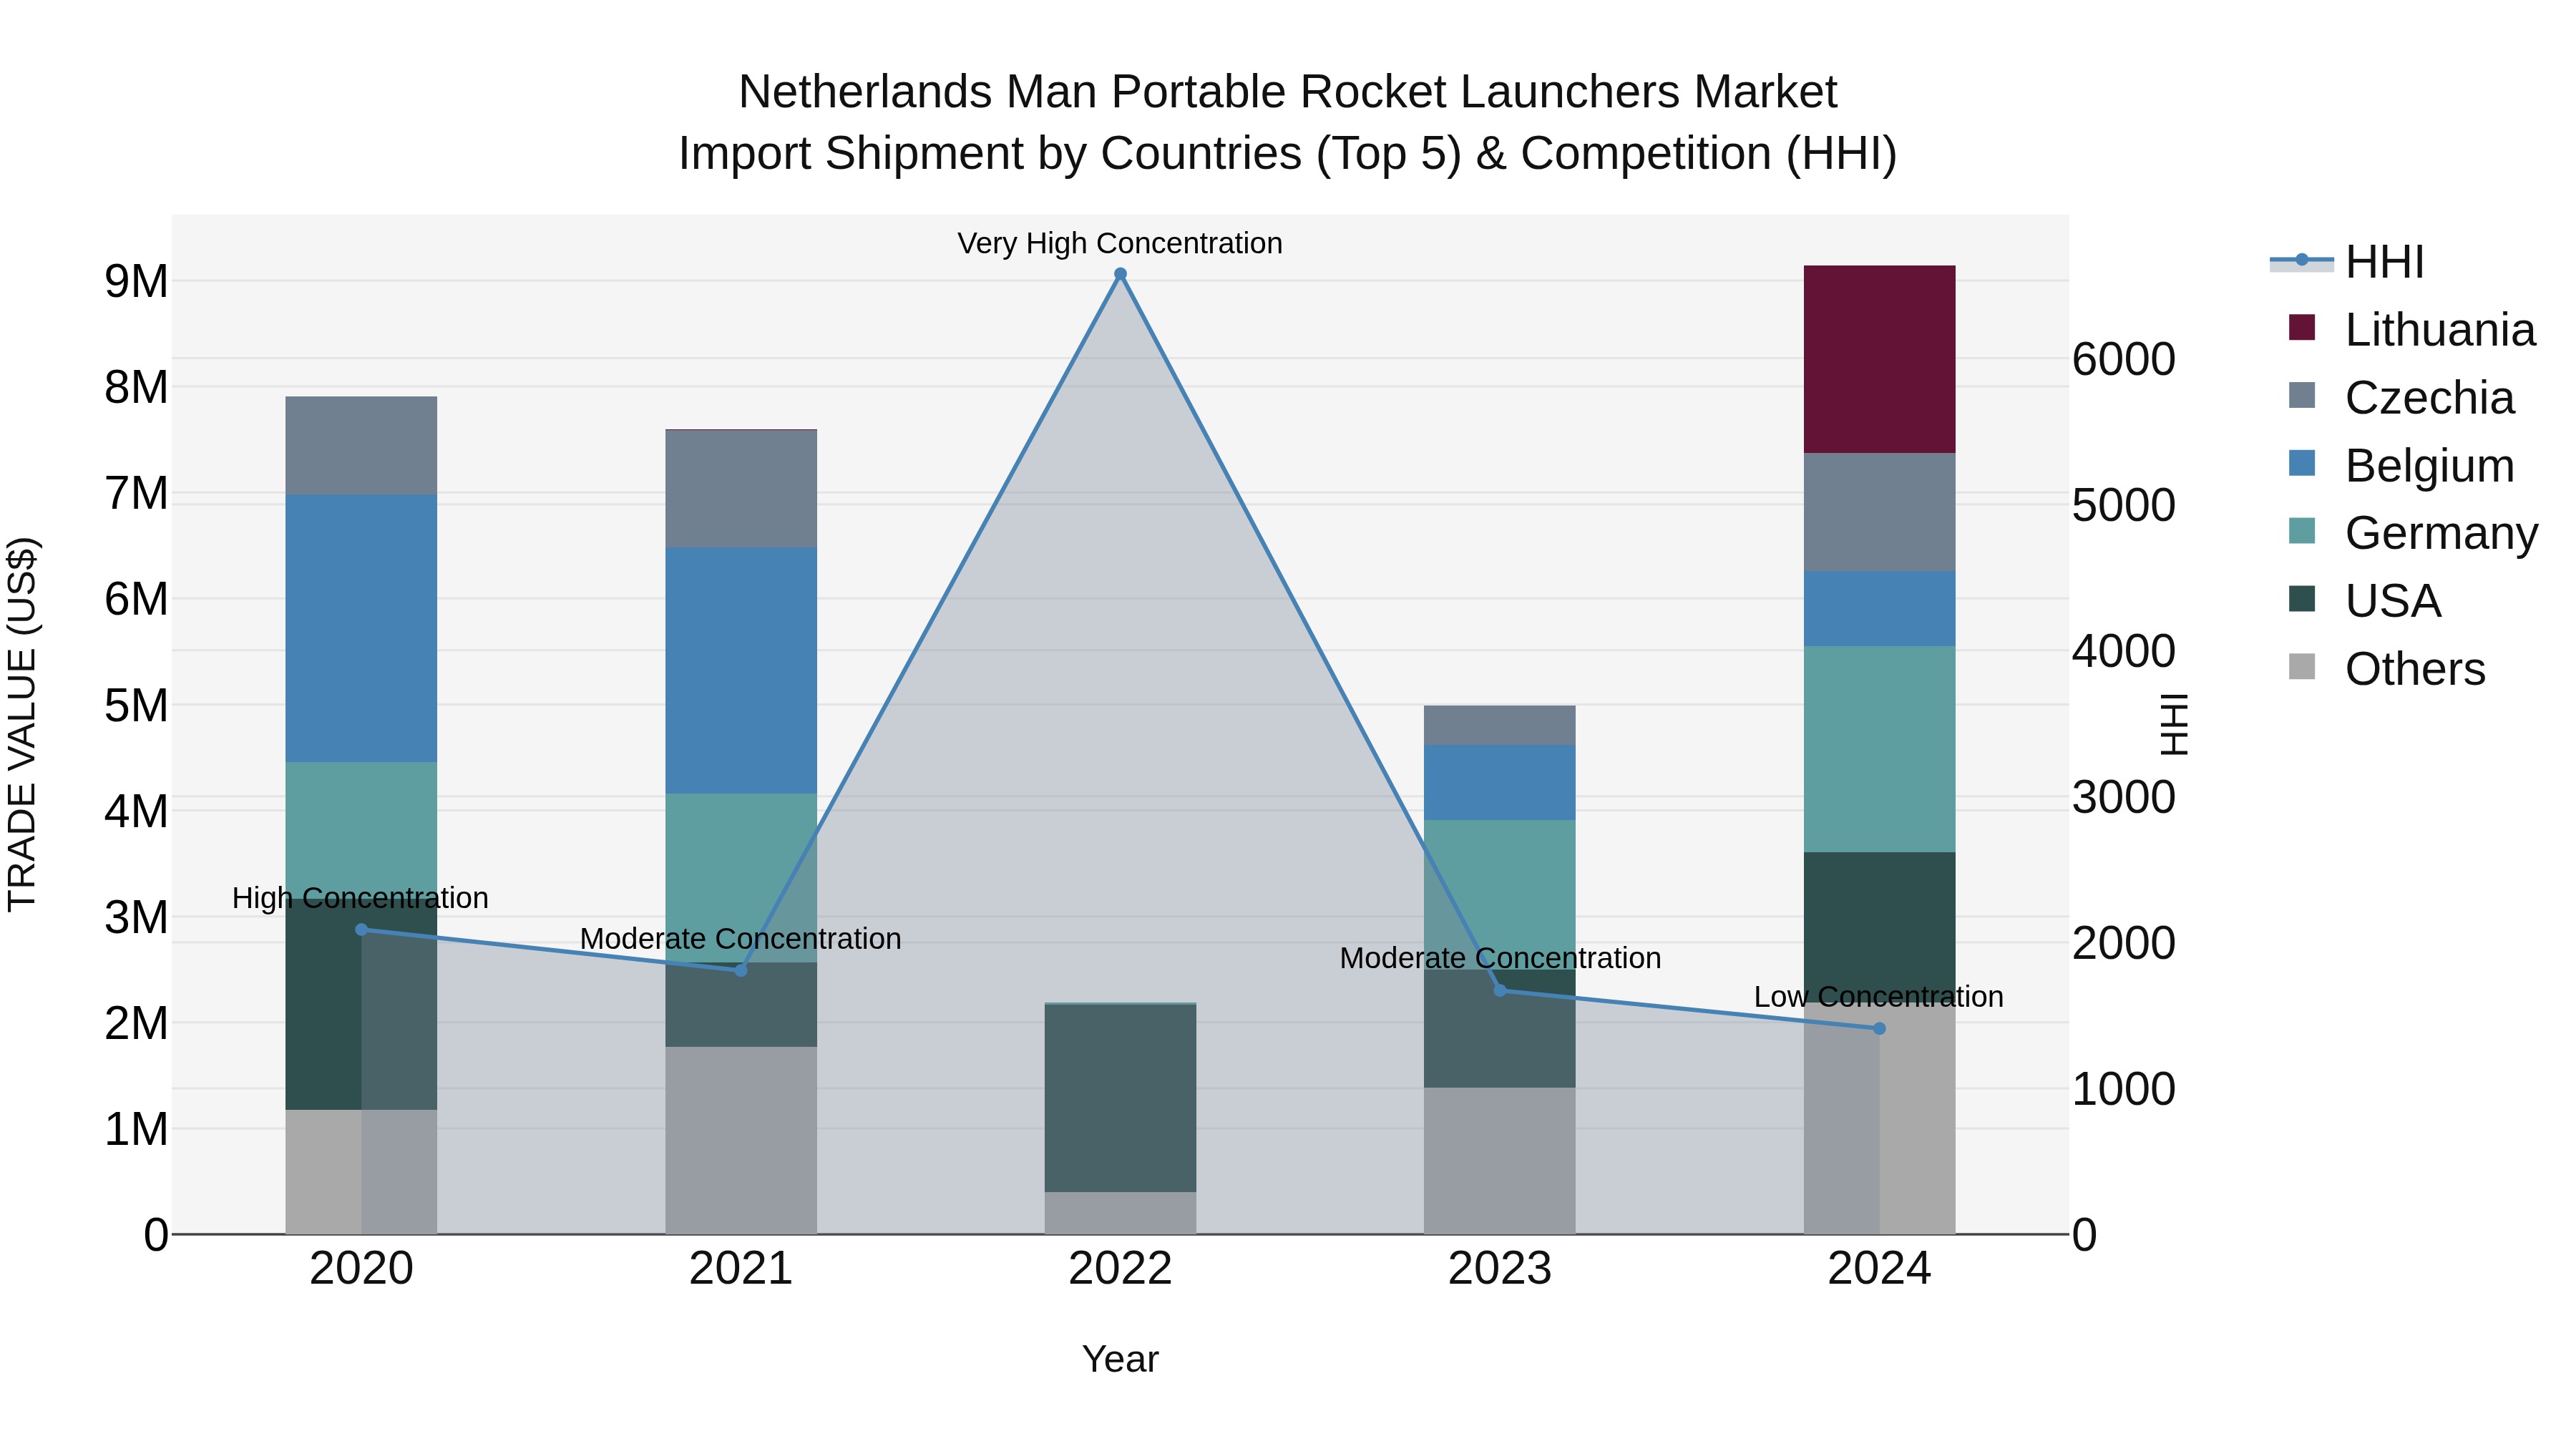Select the Czechia segment in 2024 bar

point(1879,513)
